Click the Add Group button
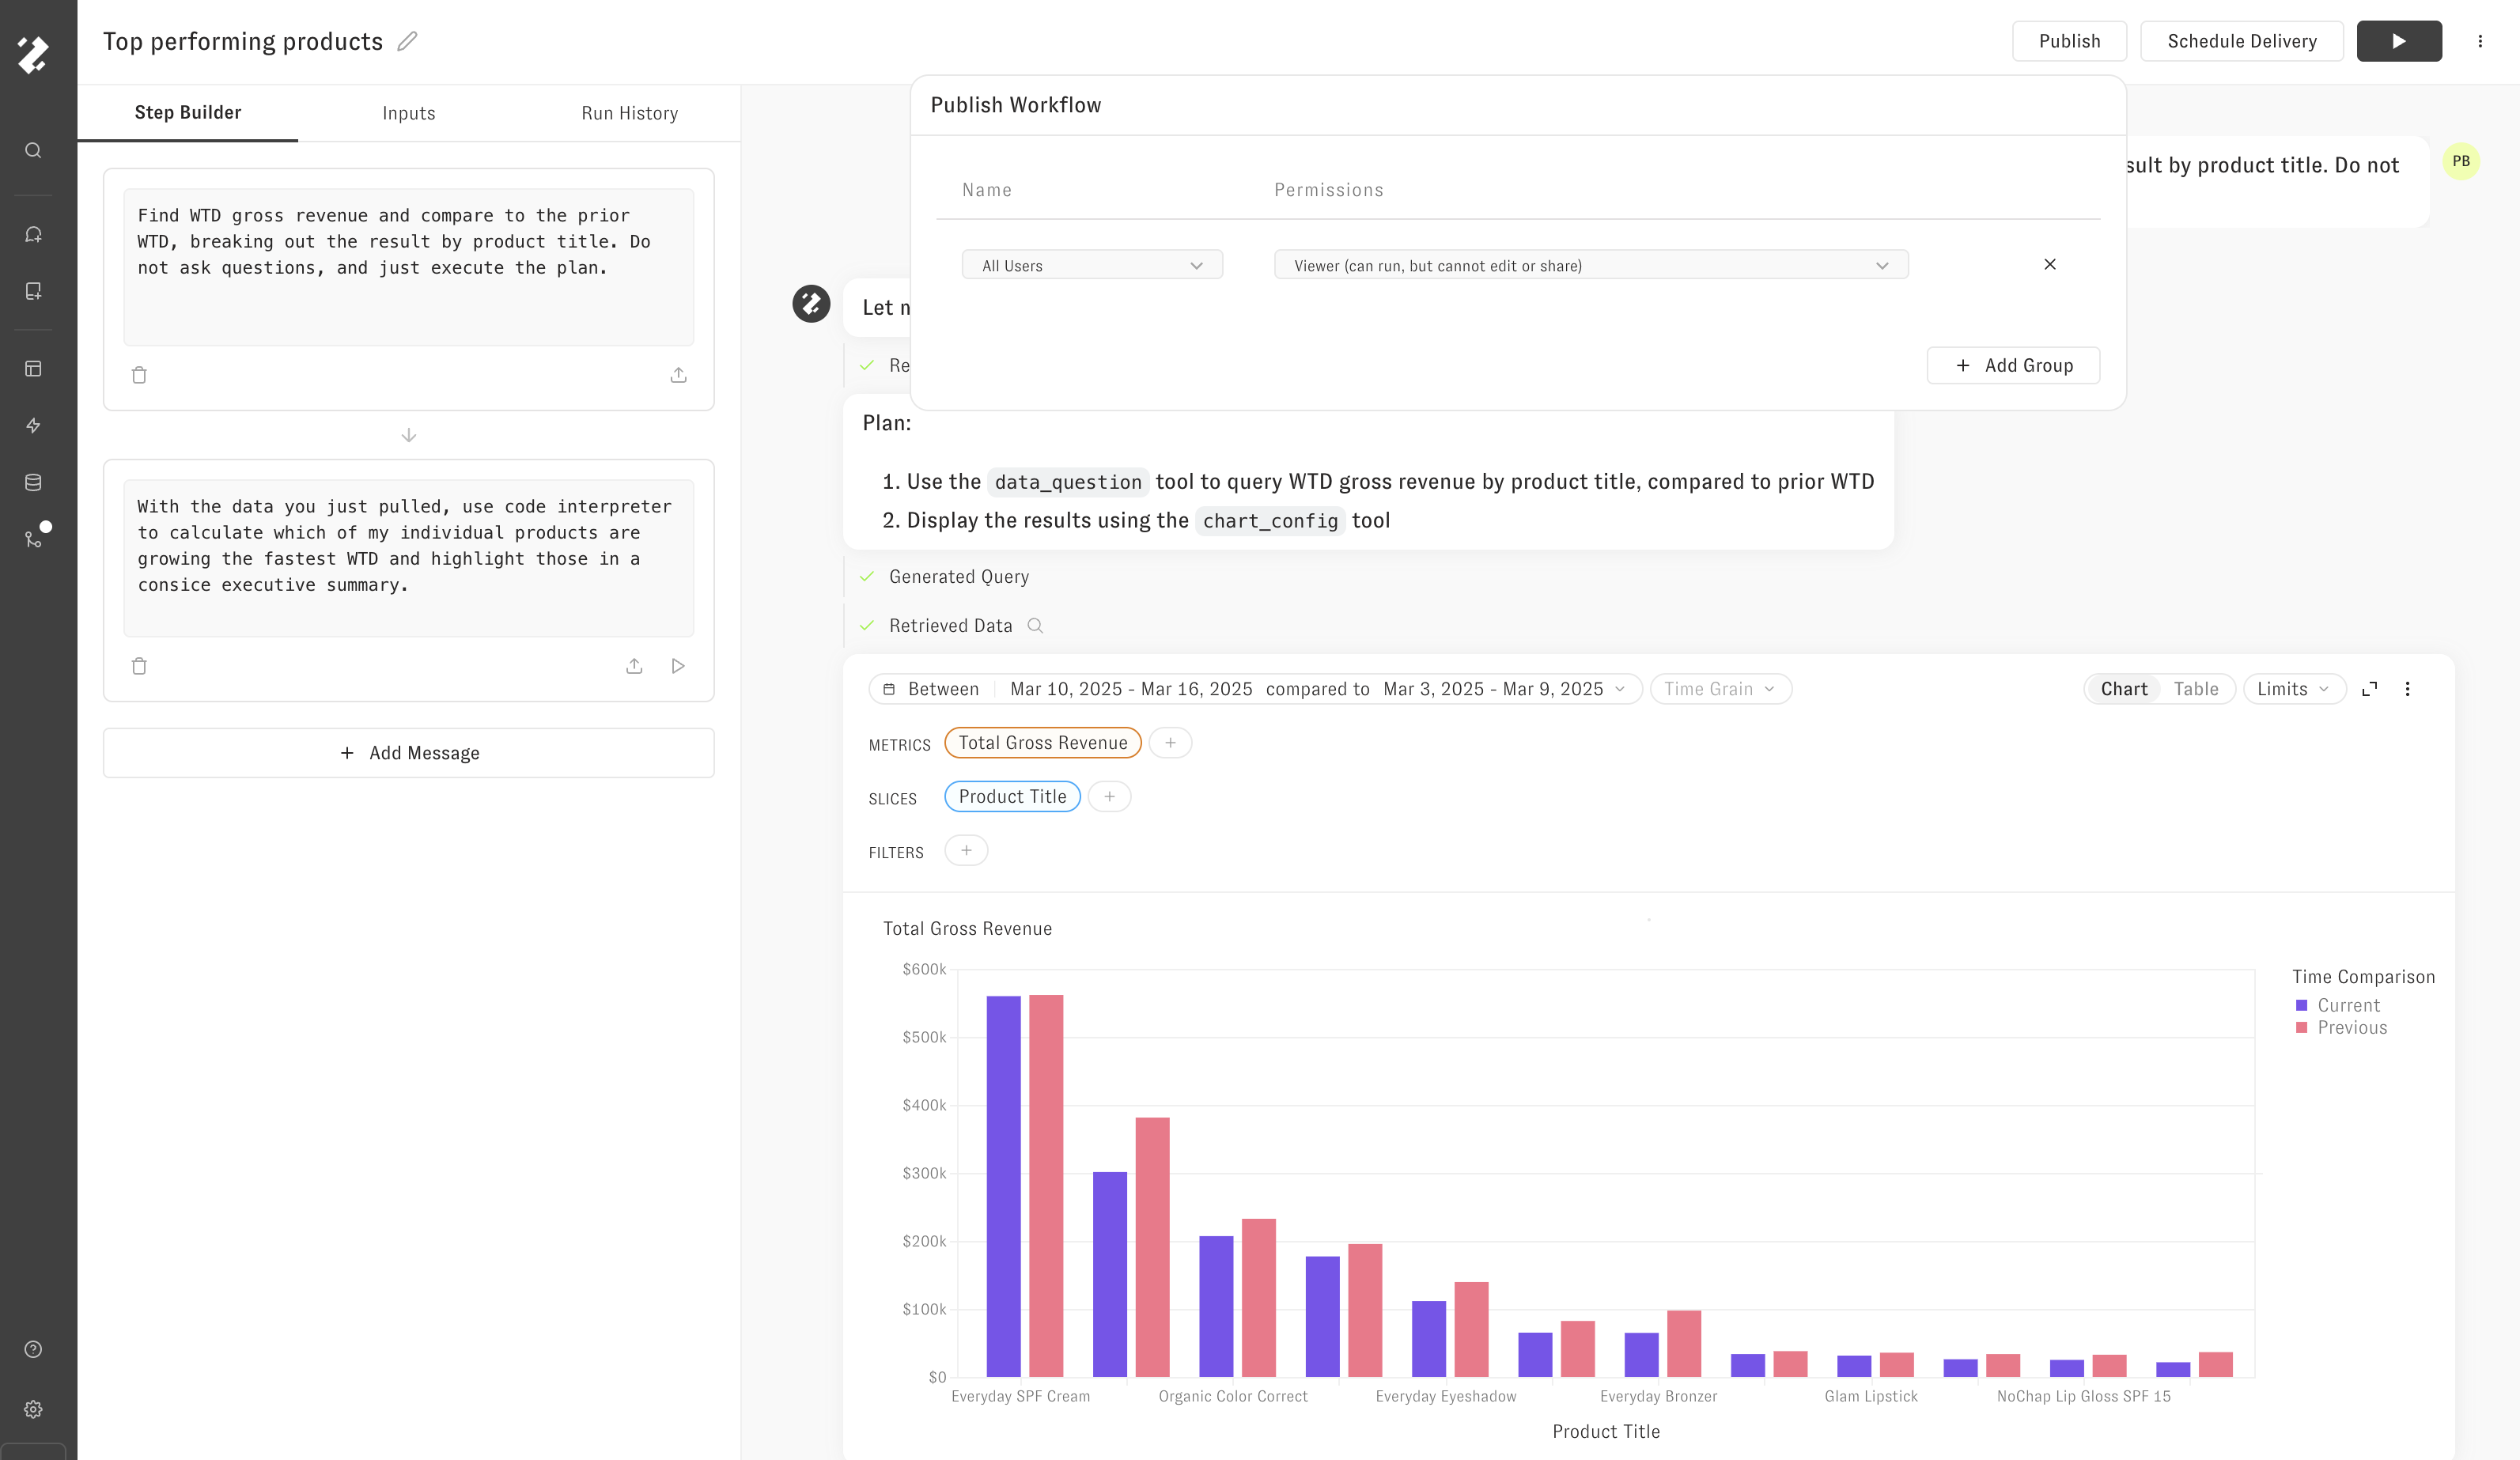The height and width of the screenshot is (1460, 2520). tap(2013, 366)
